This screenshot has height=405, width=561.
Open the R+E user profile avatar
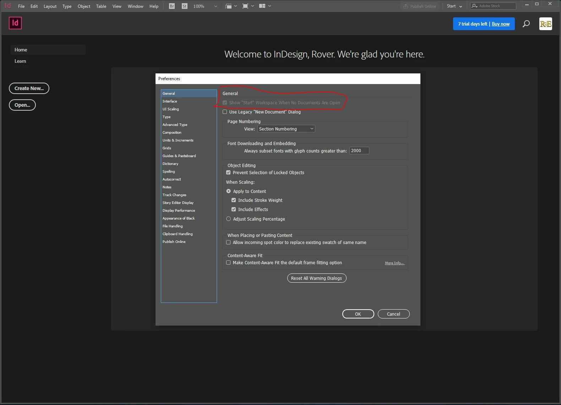point(545,24)
